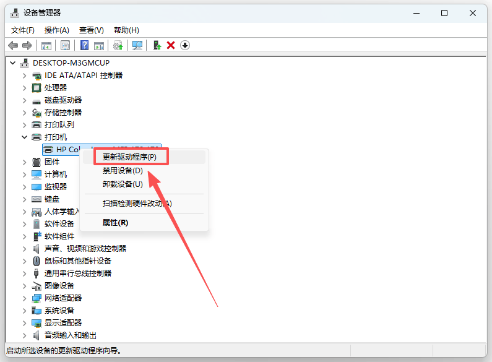This screenshot has width=492, height=362.
Task: Expand the IDE ATA/ATAPI 控制器 node
Action: pyautogui.click(x=25, y=75)
